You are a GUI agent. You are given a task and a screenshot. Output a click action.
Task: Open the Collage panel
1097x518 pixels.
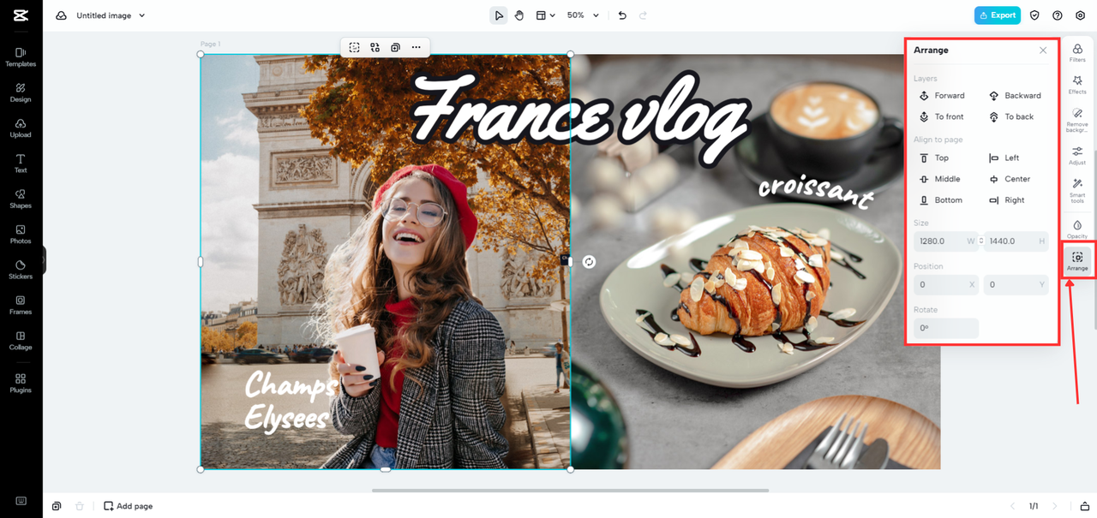click(21, 341)
